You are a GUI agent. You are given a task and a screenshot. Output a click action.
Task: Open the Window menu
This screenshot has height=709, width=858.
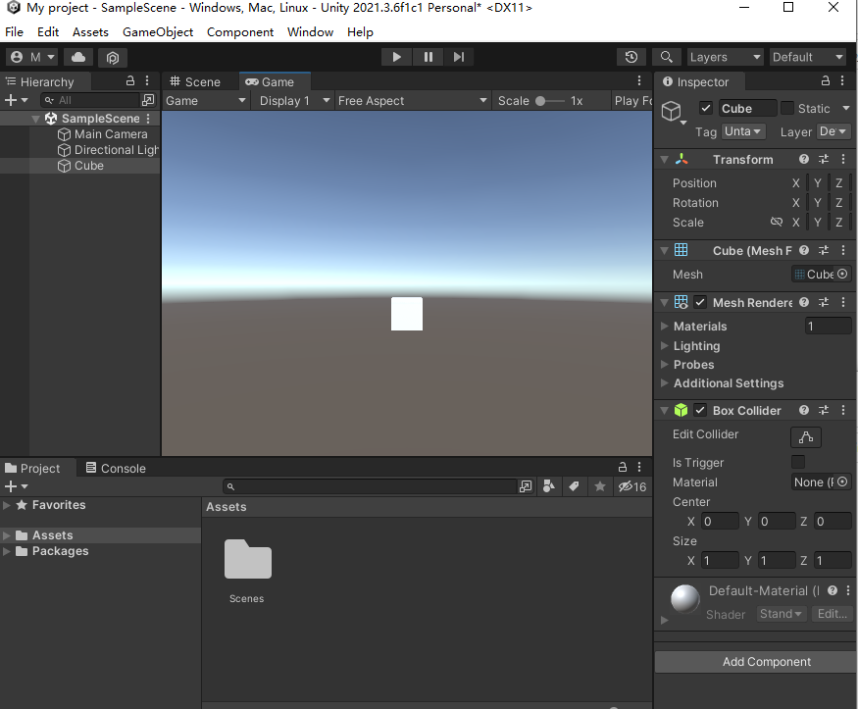pyautogui.click(x=310, y=32)
